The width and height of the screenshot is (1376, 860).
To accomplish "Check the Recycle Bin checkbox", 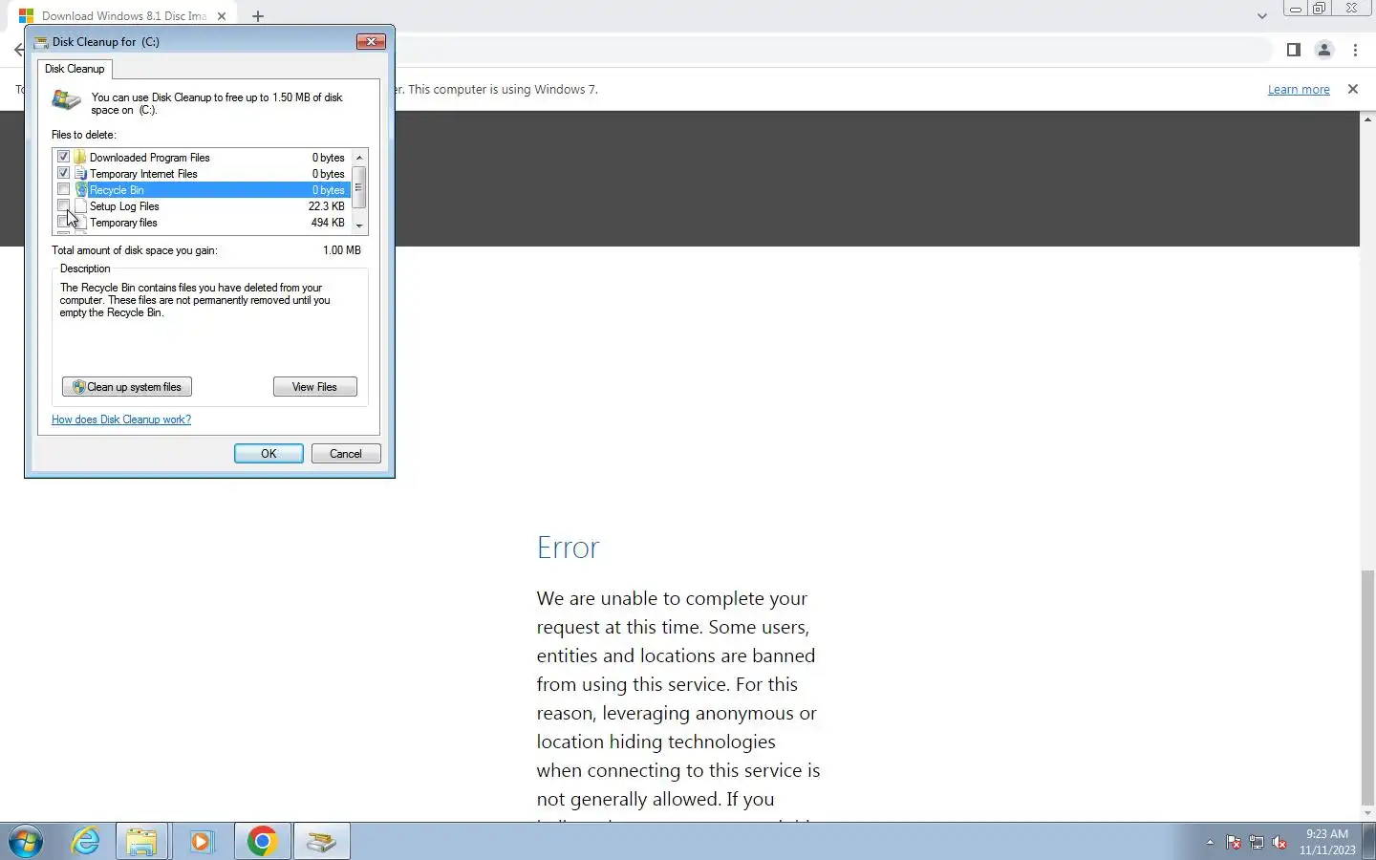I will (63, 189).
